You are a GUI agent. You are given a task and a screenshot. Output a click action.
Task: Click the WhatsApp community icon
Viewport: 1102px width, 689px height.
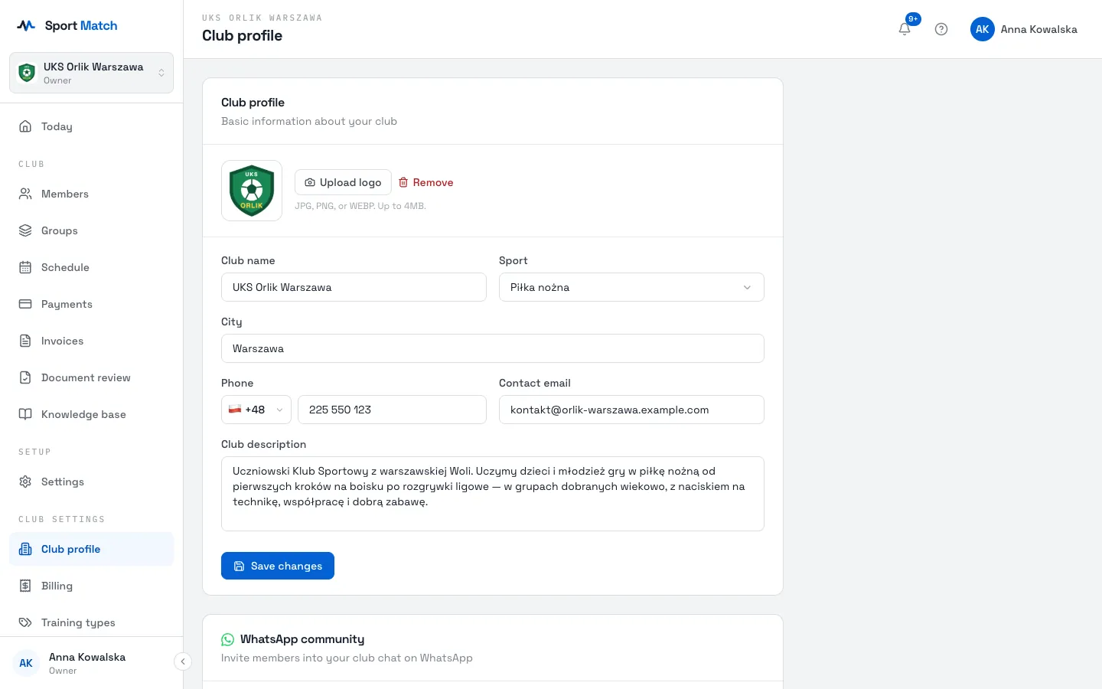(x=227, y=639)
